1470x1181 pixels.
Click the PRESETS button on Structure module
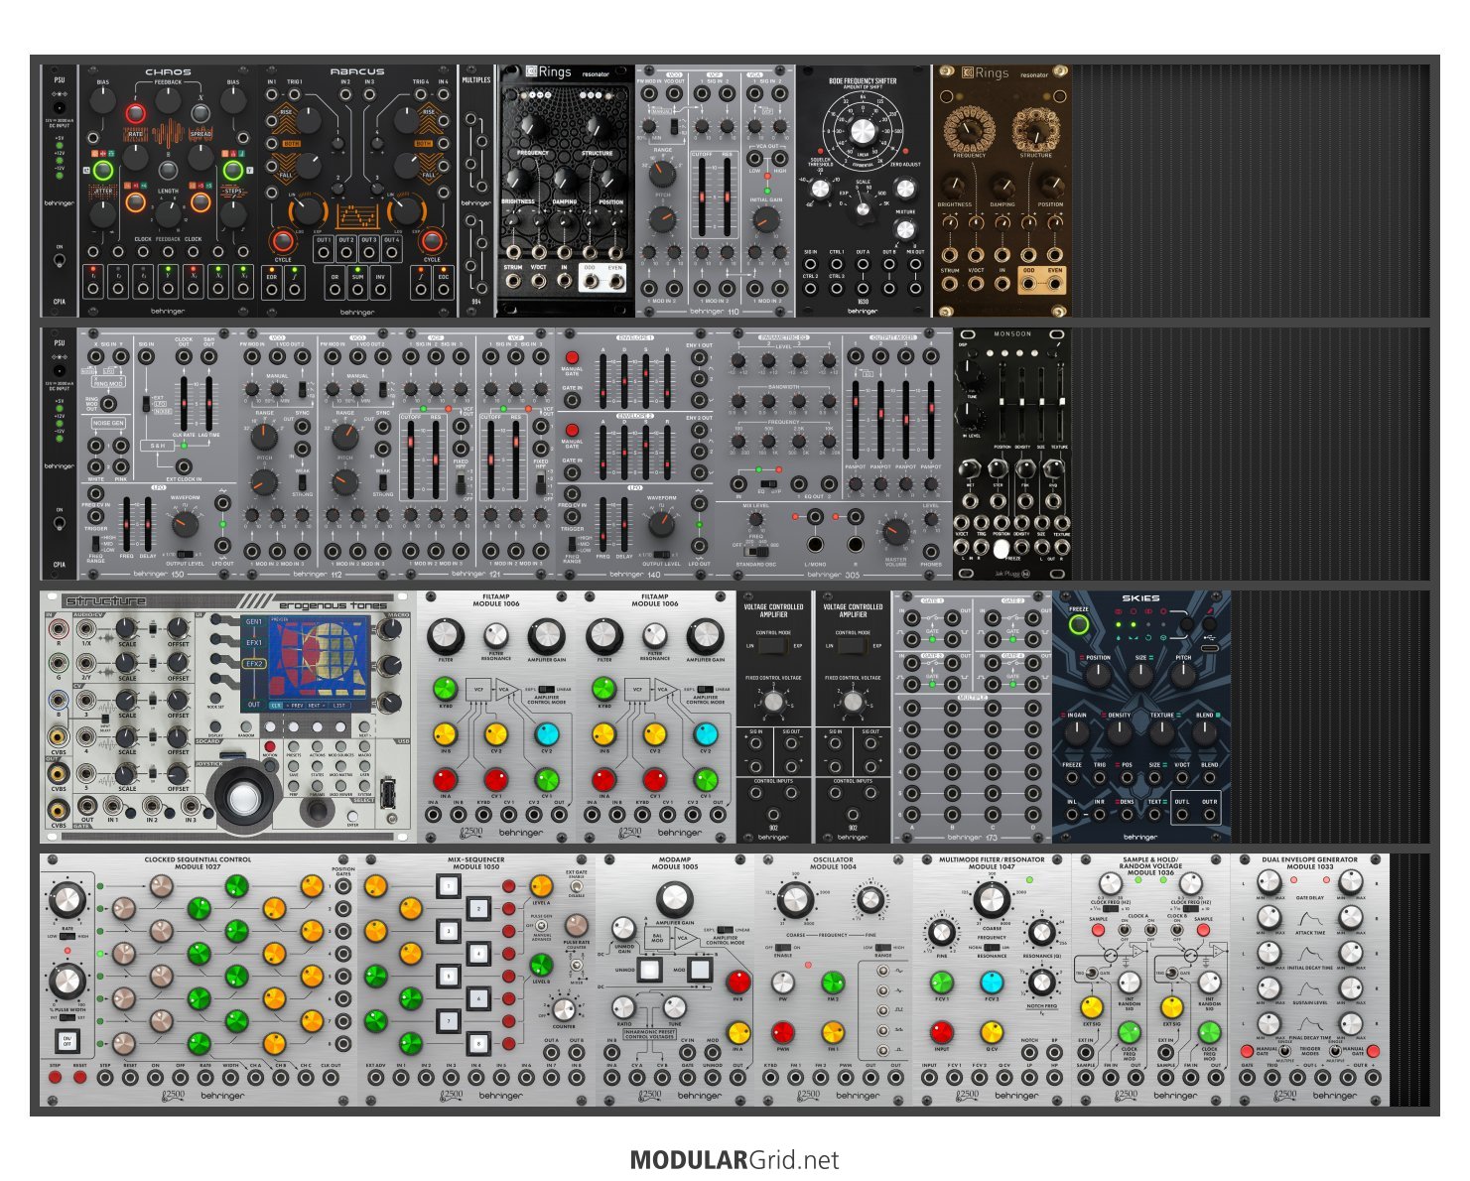(x=294, y=745)
